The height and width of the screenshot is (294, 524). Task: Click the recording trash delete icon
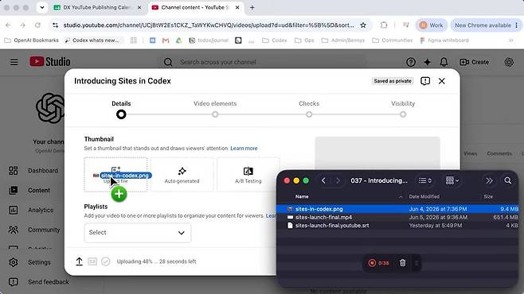[x=403, y=263]
